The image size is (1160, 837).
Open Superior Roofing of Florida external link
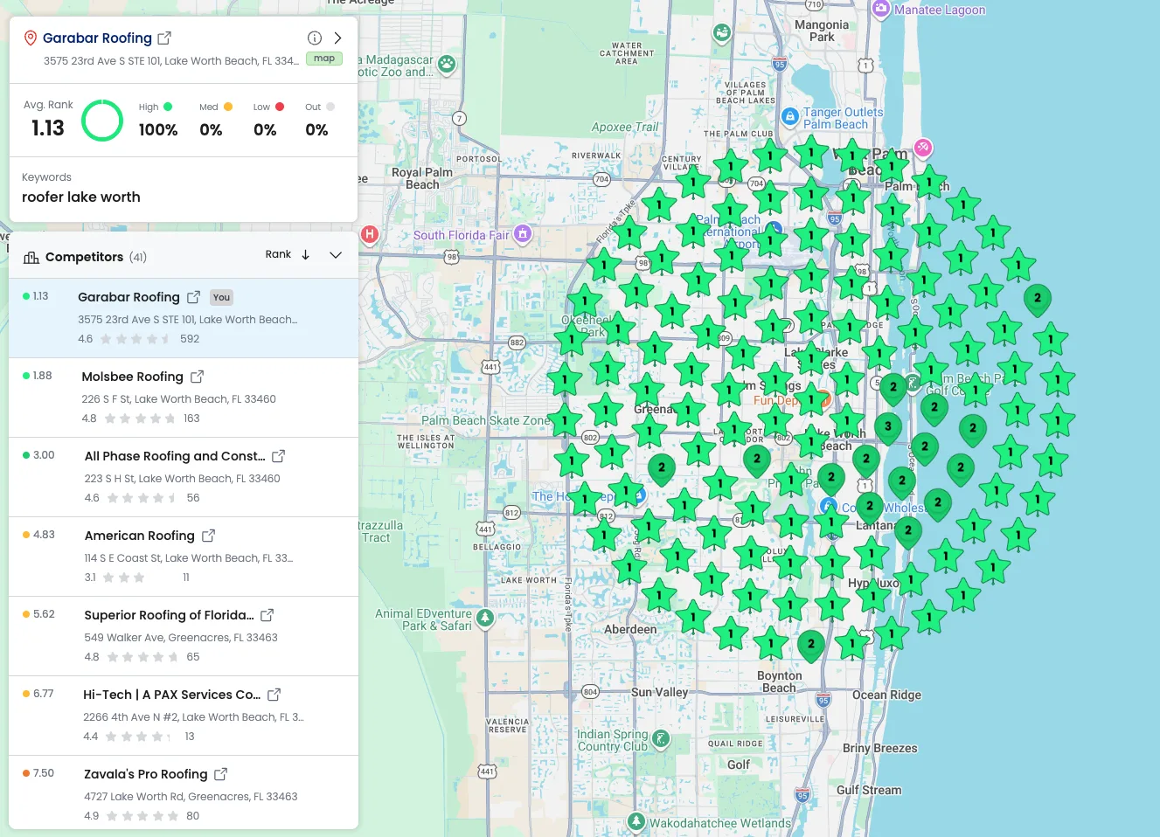coord(267,615)
